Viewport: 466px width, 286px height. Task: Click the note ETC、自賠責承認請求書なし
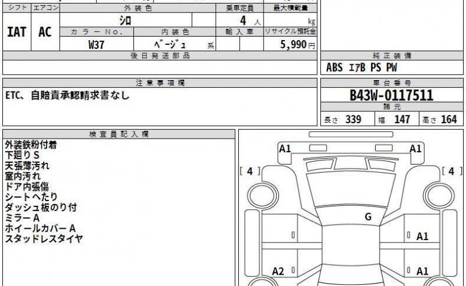[67, 96]
